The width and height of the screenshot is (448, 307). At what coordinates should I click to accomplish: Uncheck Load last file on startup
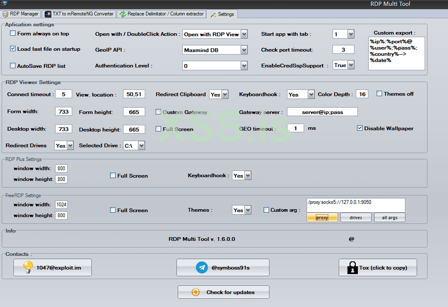click(13, 49)
